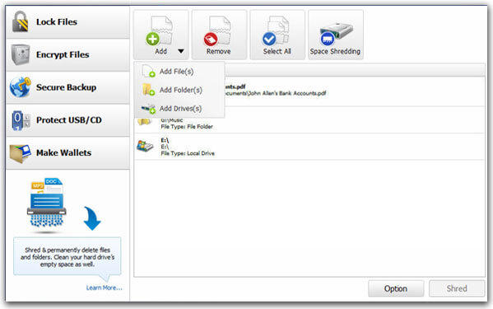
Task: Select the 'File Type: Local Drive' row
Action: (x=309, y=147)
